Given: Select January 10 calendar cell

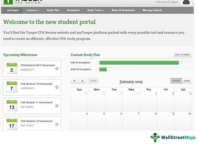Looking at the screenshot, I should [183, 121].
